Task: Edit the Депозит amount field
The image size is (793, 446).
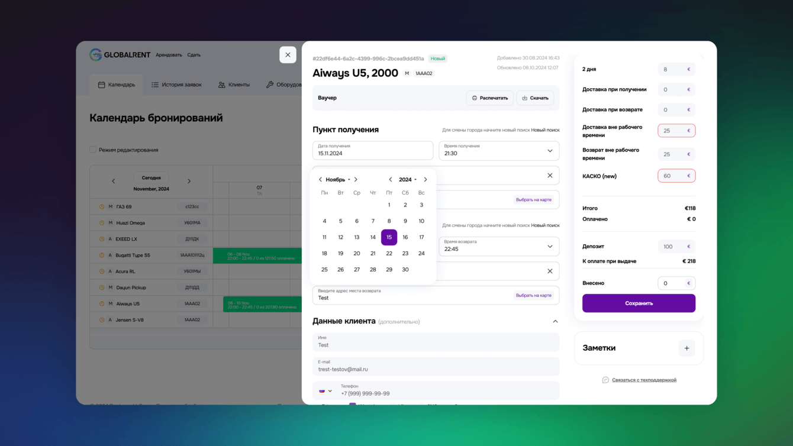Action: coord(676,247)
